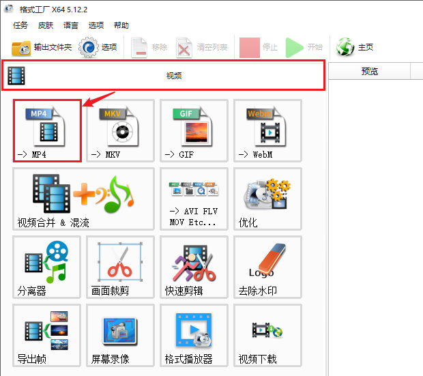Open the 帮助 help menu

coord(121,25)
